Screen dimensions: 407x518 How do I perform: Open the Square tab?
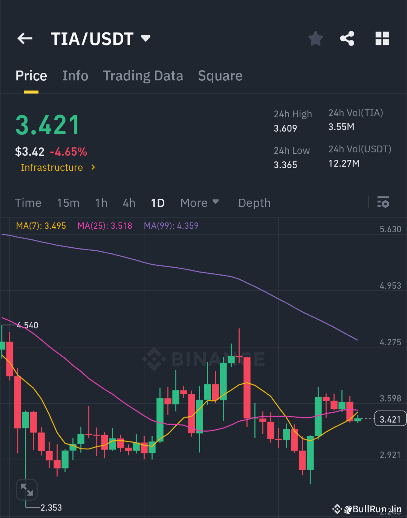(220, 76)
